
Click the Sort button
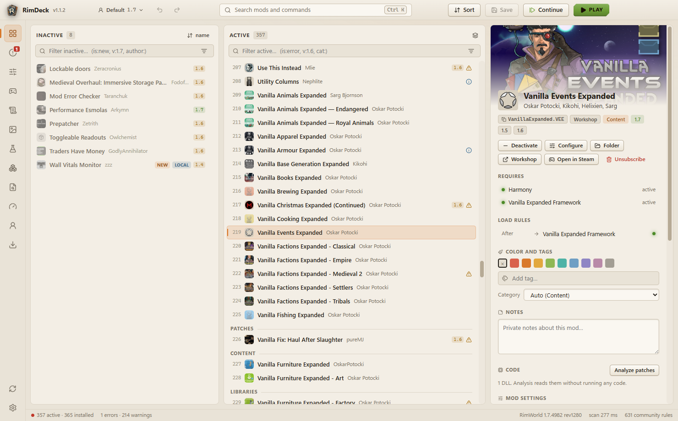pos(464,10)
